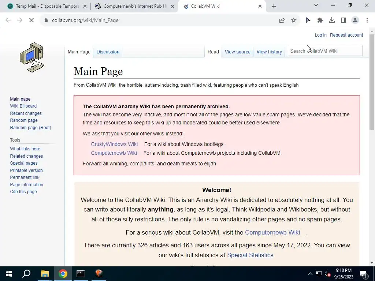375x281 pixels.
Task: Click the scrollbar down arrow
Action: 372,263
